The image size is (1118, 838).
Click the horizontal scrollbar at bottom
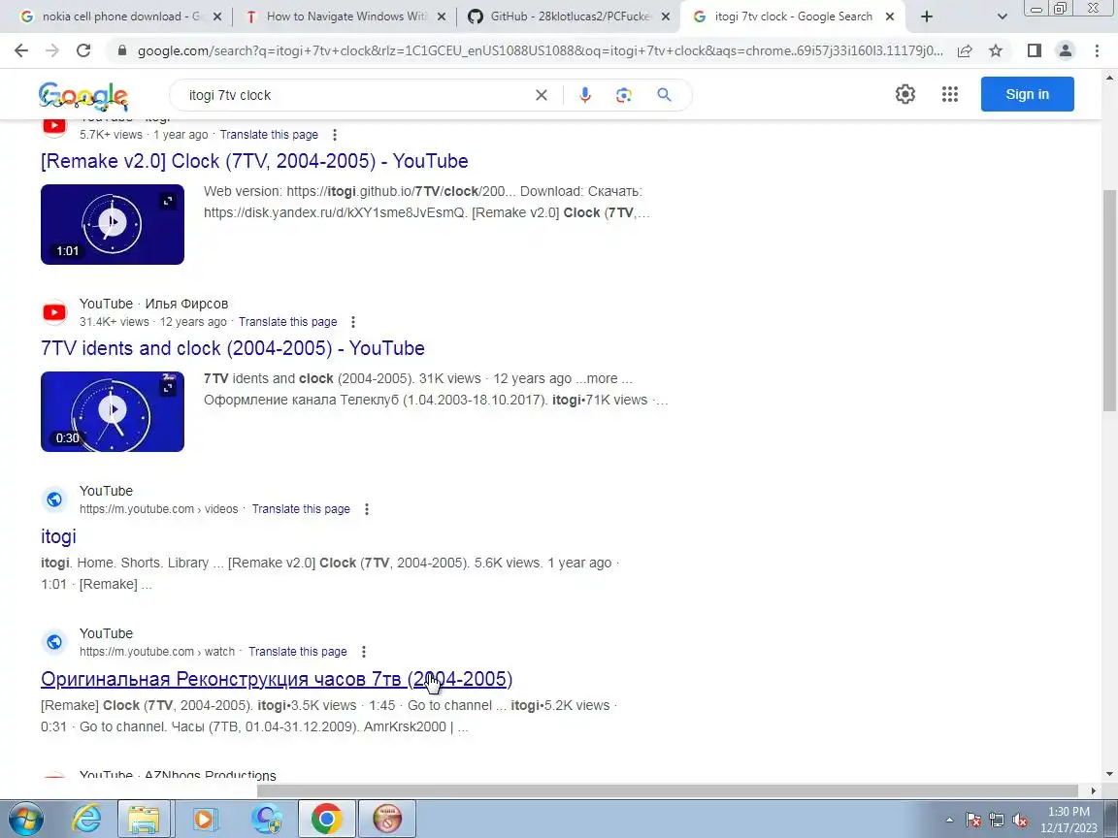click(667, 790)
